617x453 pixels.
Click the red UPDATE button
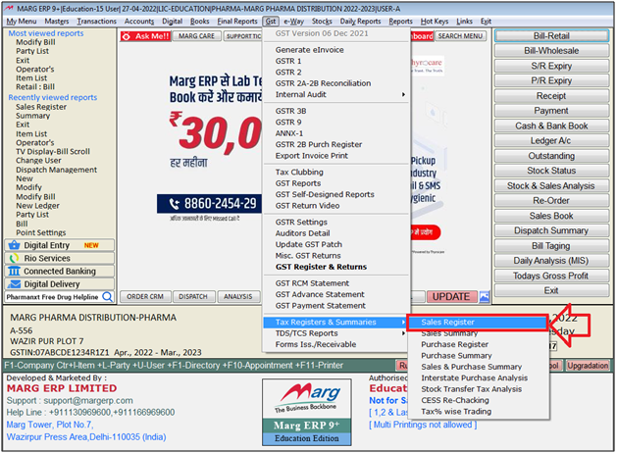(x=451, y=297)
